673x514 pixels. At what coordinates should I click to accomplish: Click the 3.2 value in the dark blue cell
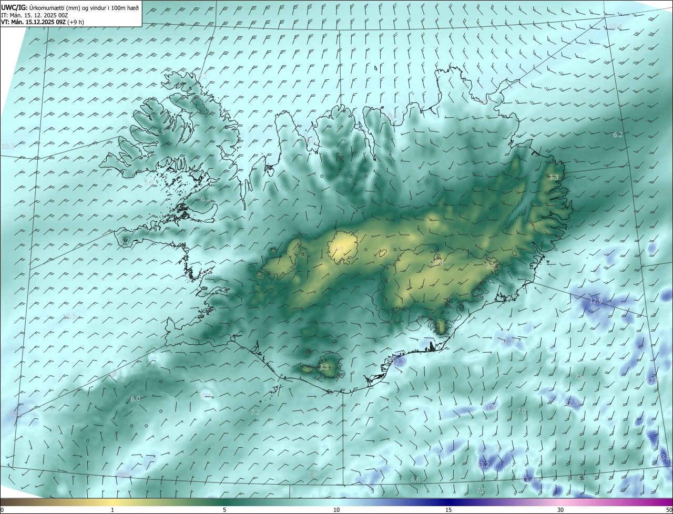click(484, 465)
